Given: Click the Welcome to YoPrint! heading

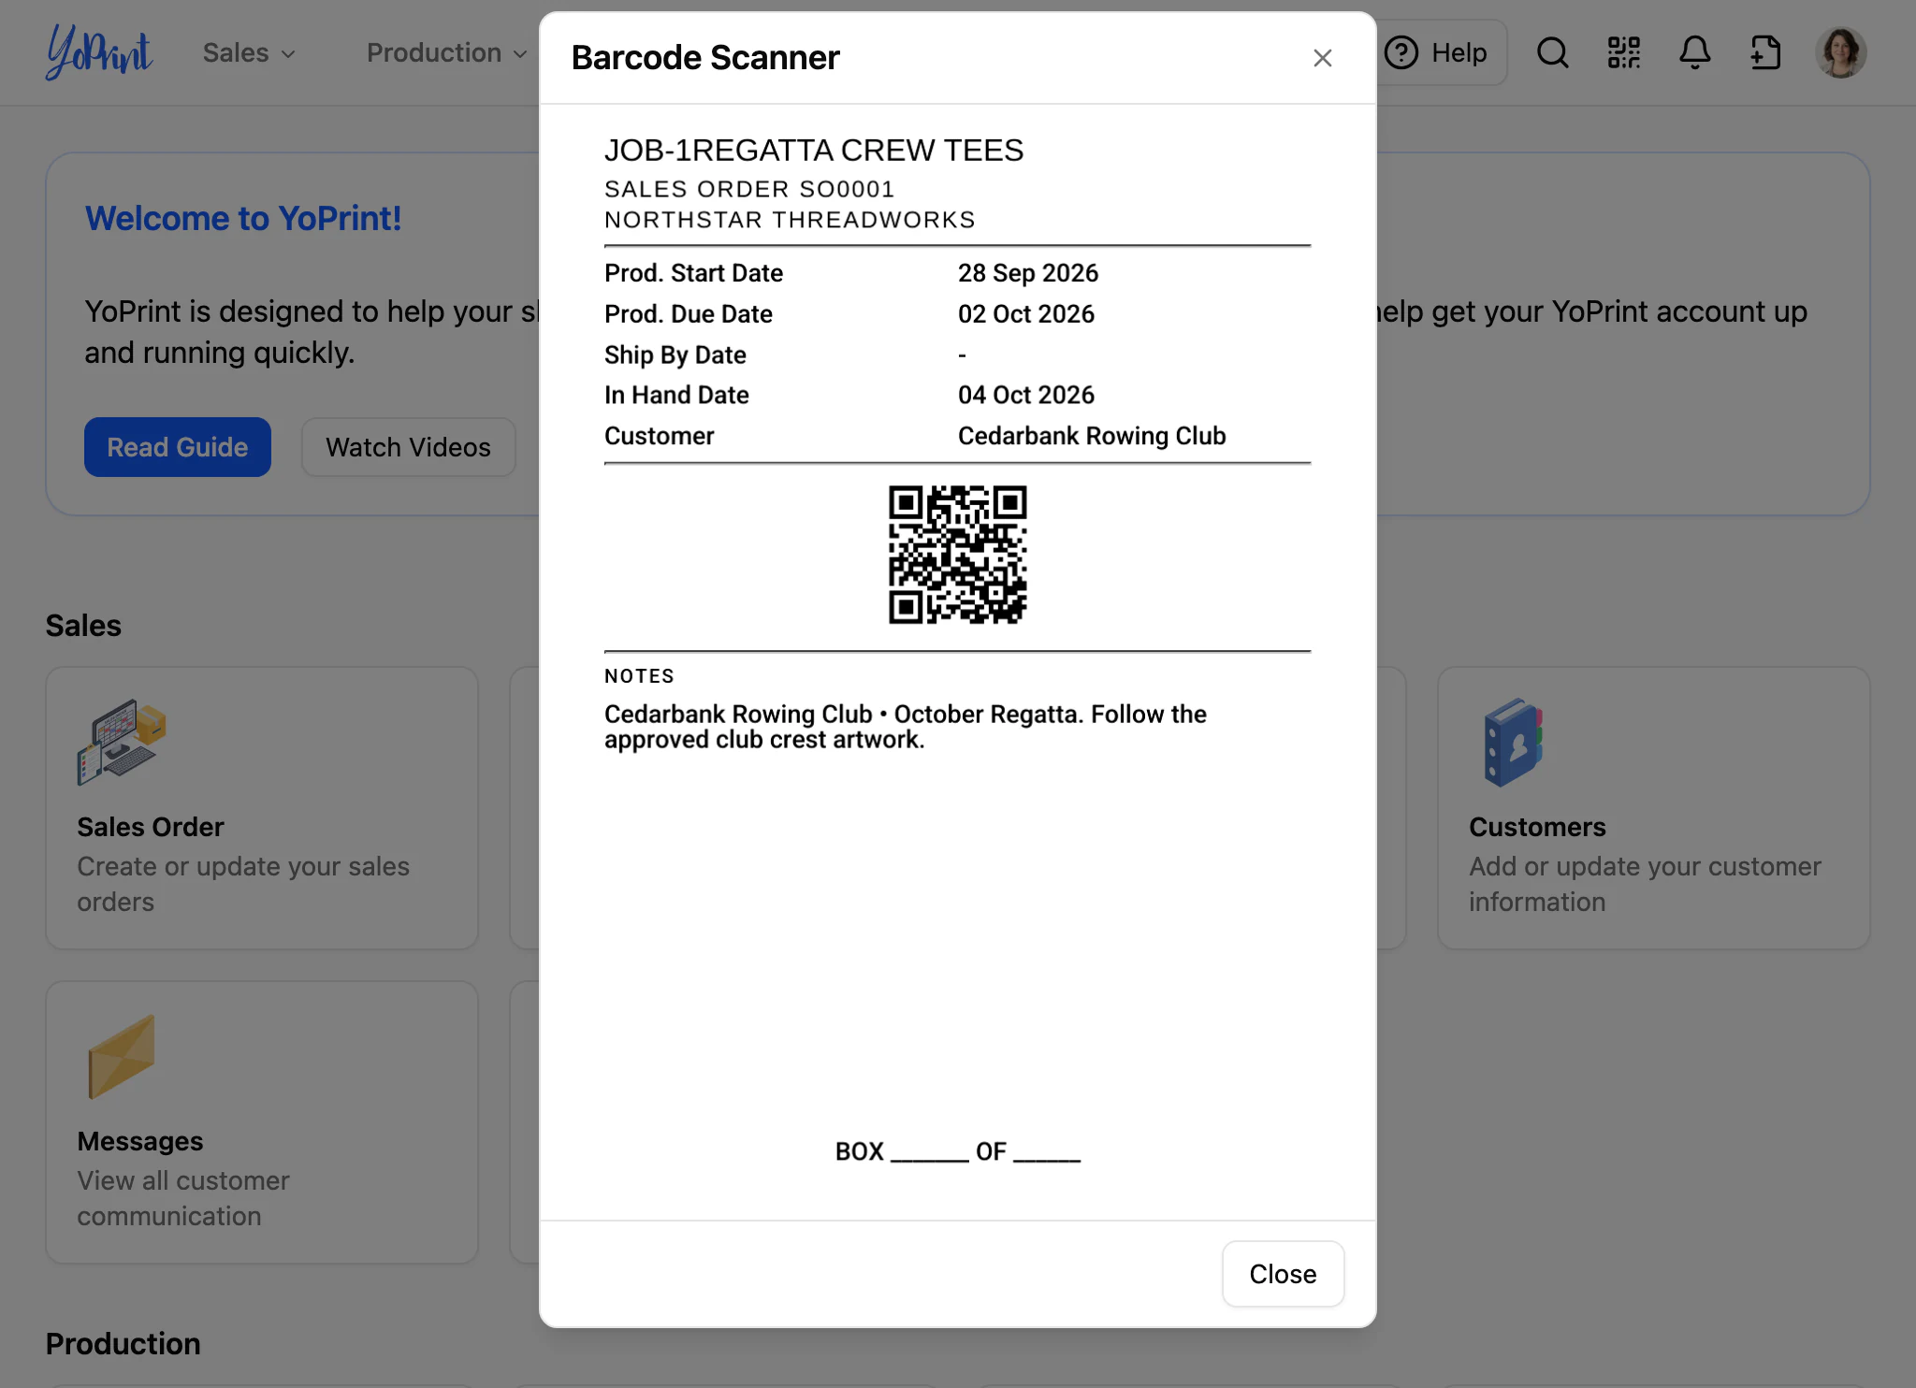Looking at the screenshot, I should coord(243,218).
